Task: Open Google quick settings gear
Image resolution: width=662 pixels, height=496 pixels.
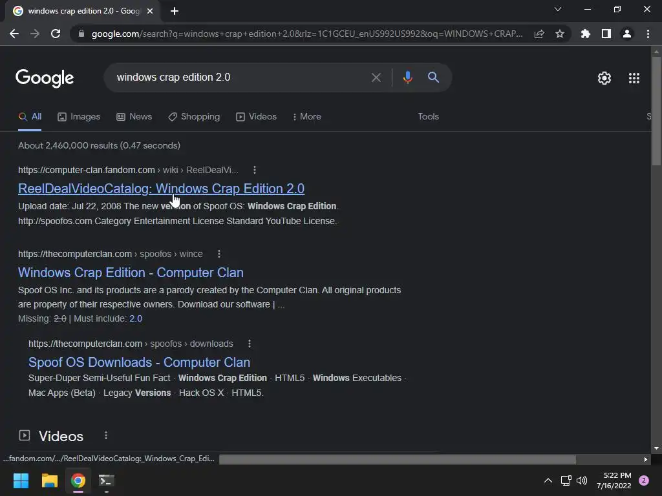Action: (604, 78)
